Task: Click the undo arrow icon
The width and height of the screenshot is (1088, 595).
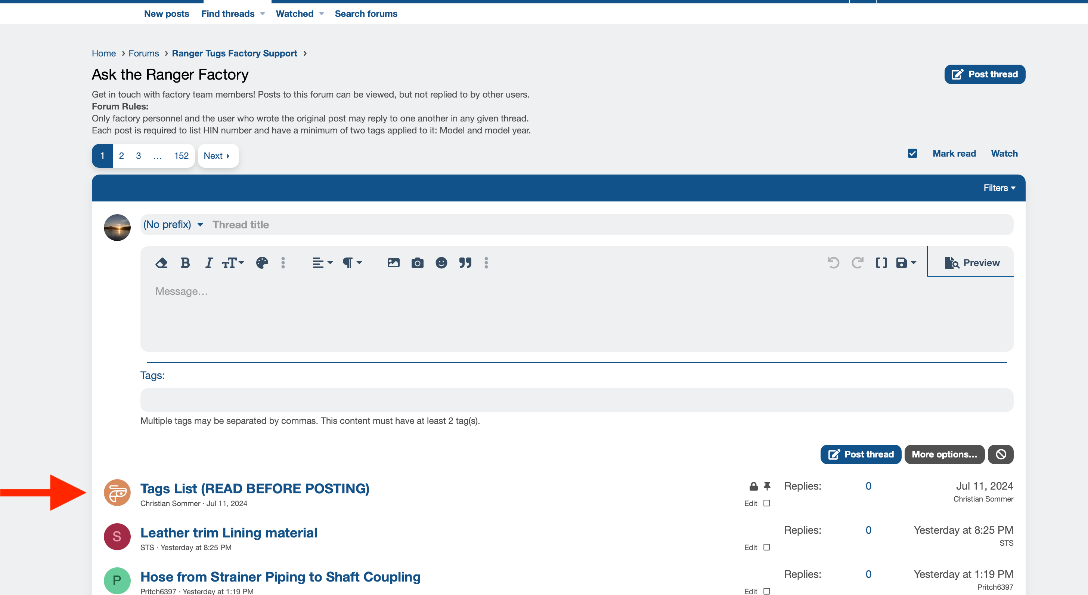Action: coord(833,262)
